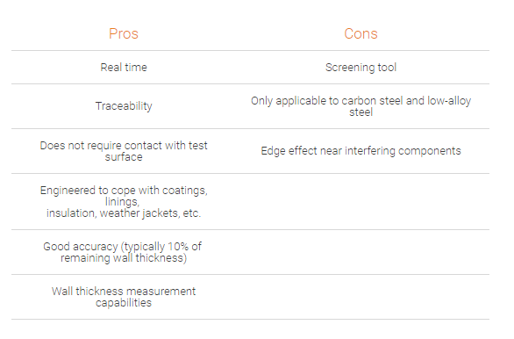Click the word capabilities in last row

(x=124, y=303)
